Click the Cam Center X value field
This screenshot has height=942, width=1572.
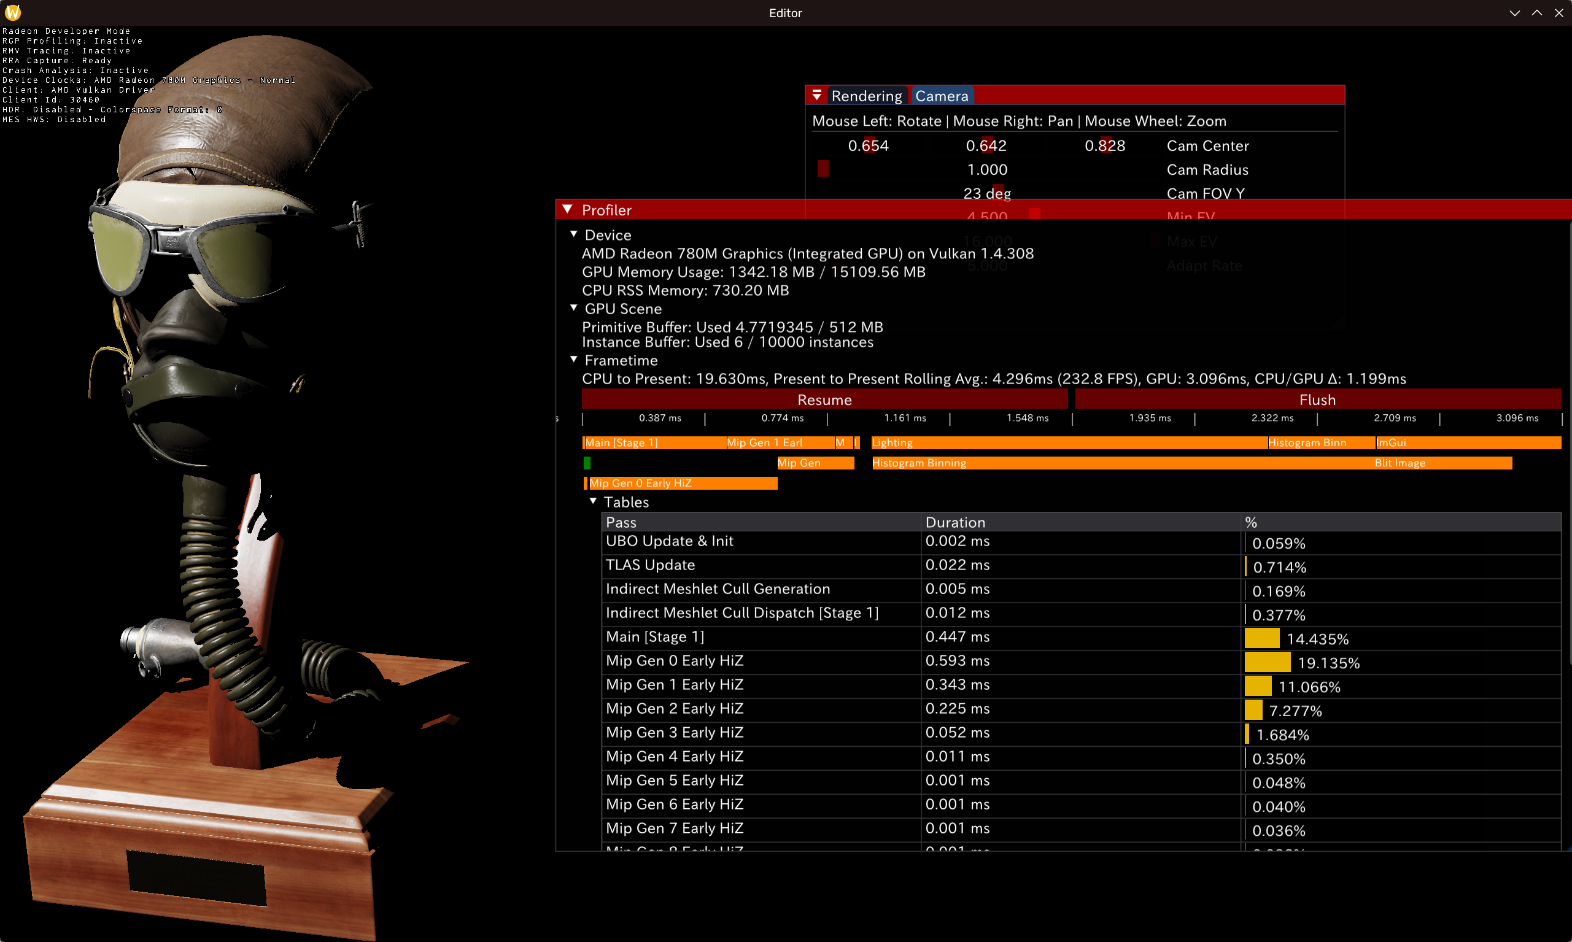[868, 145]
